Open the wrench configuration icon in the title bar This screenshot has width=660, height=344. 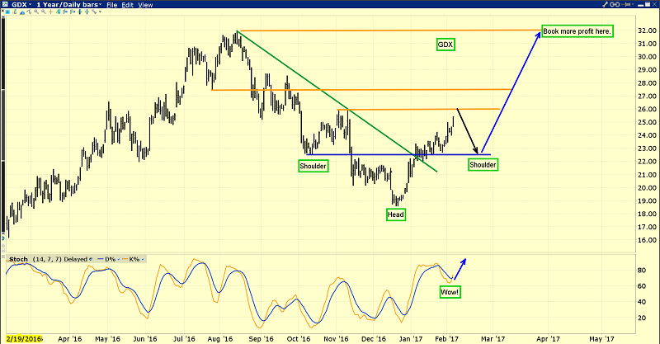pos(605,5)
